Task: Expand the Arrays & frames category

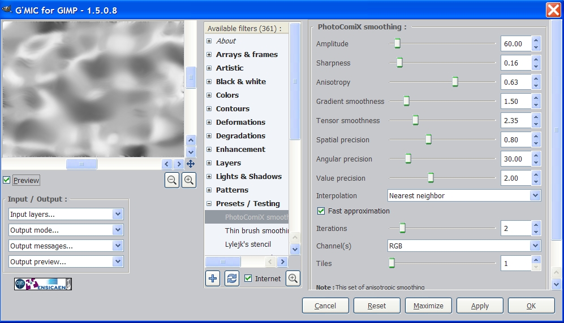Action: click(209, 55)
